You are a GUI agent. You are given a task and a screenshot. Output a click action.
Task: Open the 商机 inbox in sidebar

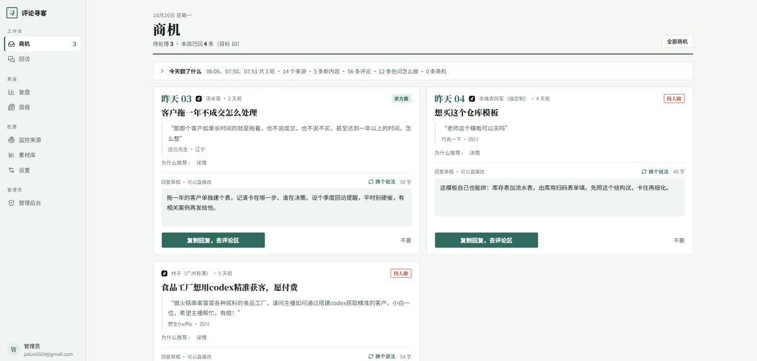42,44
